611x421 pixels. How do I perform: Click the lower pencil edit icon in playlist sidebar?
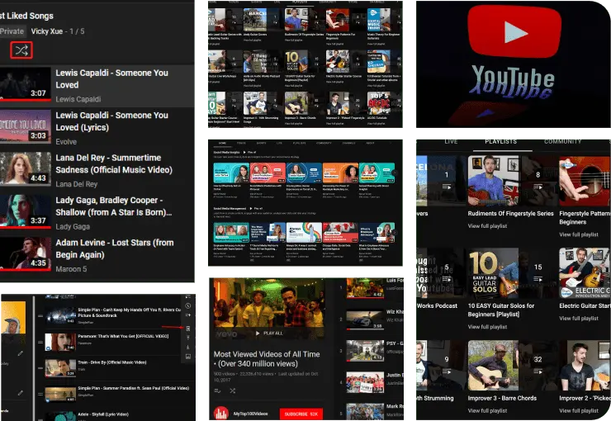pyautogui.click(x=21, y=393)
